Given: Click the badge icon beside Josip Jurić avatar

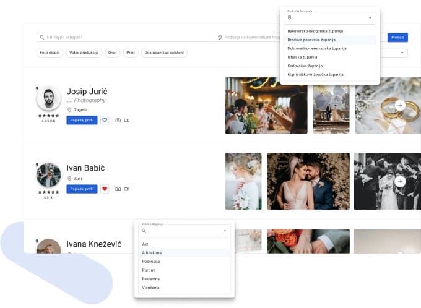Looking at the screenshot, I should pos(37,88).
